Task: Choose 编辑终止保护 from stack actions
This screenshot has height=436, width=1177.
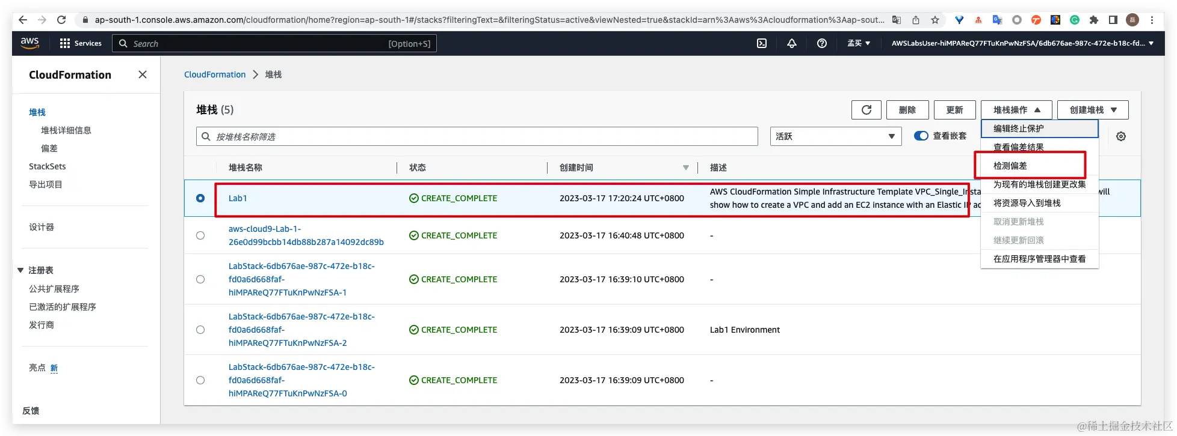Action: tap(1039, 129)
